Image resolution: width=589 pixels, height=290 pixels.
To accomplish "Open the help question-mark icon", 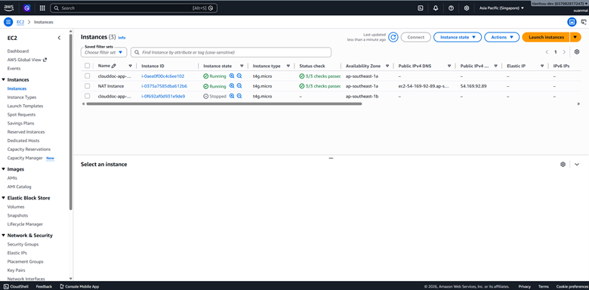I will point(451,8).
